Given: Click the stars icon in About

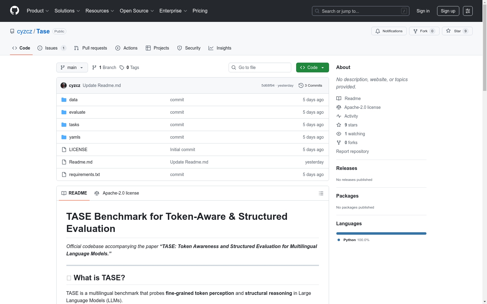Looking at the screenshot, I should coord(339,125).
